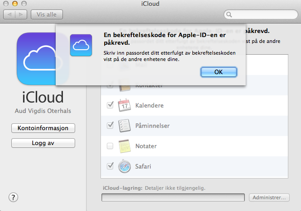Click the iCloud storage usage bar
Image resolution: width=301 pixels, height=211 pixels.
tap(173, 197)
